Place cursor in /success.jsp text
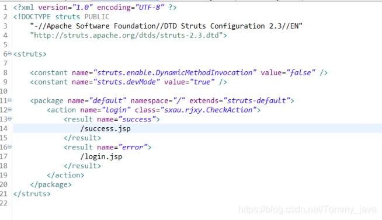Screen dimensions: 382x220 (106, 129)
